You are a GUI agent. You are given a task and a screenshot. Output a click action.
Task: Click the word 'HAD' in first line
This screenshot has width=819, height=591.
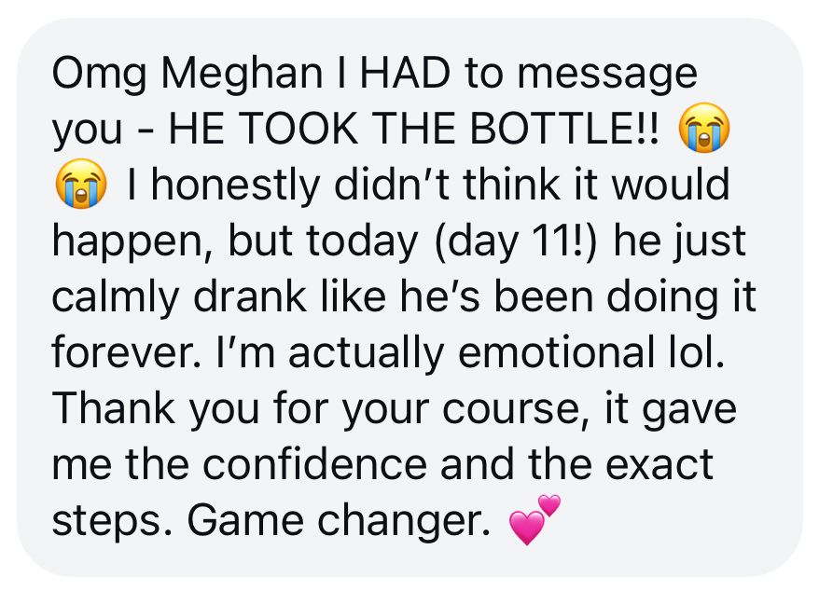click(x=405, y=73)
